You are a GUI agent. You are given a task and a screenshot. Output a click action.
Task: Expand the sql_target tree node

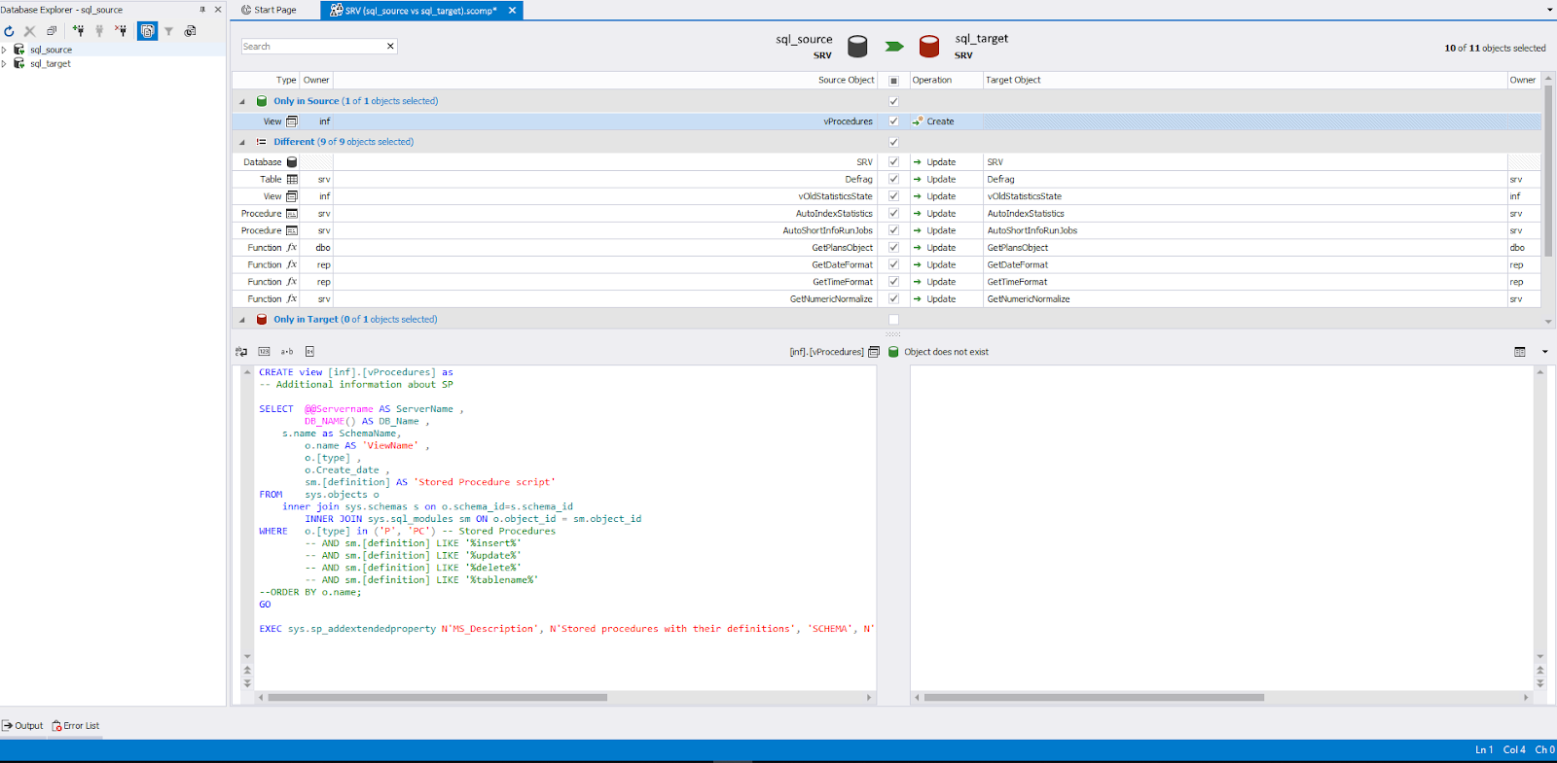(4, 64)
